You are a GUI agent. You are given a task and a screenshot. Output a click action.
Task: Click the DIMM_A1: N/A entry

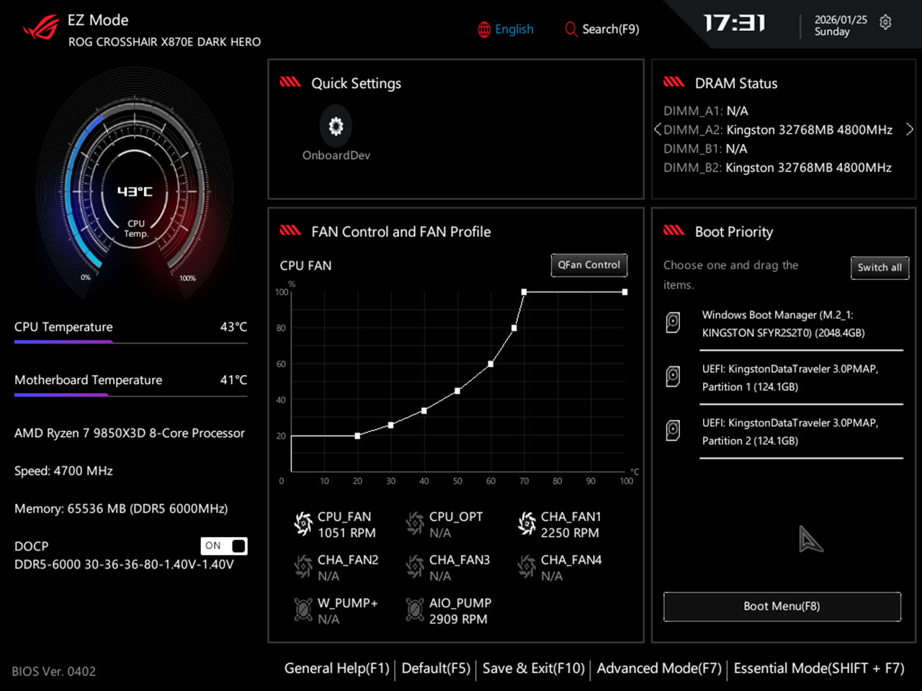(706, 111)
